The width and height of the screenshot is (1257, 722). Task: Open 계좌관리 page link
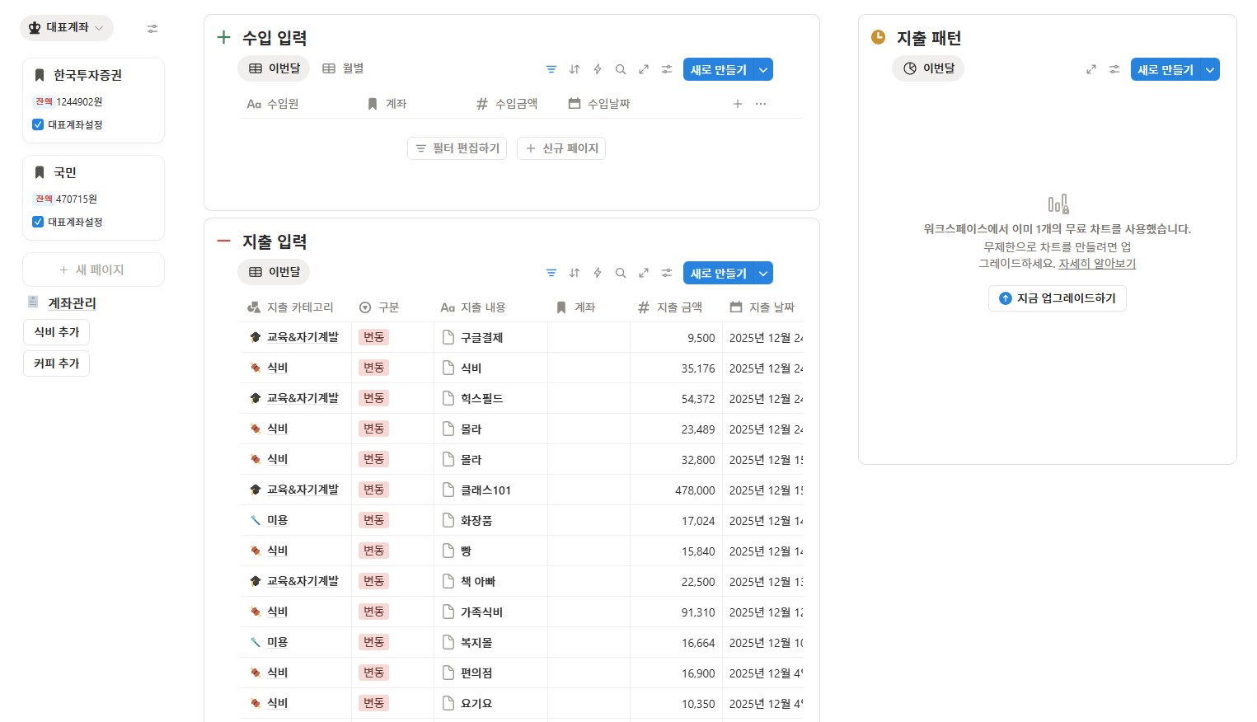pyautogui.click(x=72, y=303)
